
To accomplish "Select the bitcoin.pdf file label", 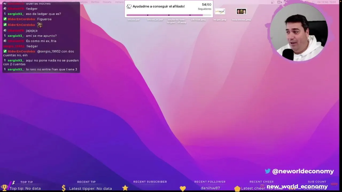I will (134, 20).
